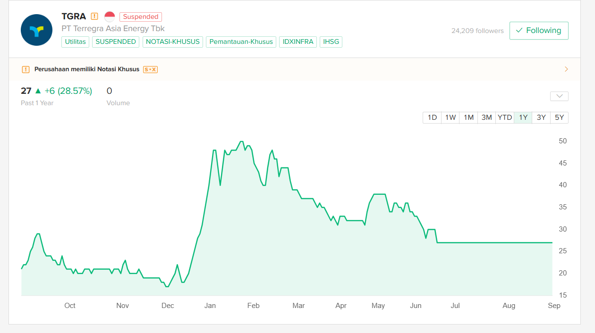
Task: Click the +6 (28.57%) price change
Action: point(68,91)
